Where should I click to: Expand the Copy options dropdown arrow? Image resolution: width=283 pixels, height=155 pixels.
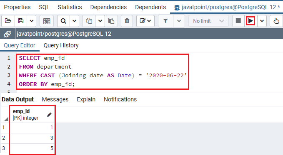[100, 21]
